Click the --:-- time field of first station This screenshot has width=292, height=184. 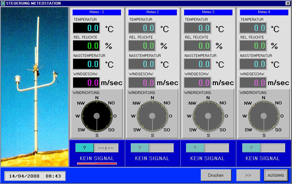click(106, 148)
